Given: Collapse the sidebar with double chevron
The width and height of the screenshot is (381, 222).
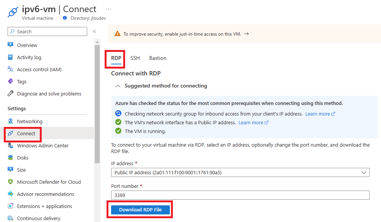Looking at the screenshot, I should 94,31.
